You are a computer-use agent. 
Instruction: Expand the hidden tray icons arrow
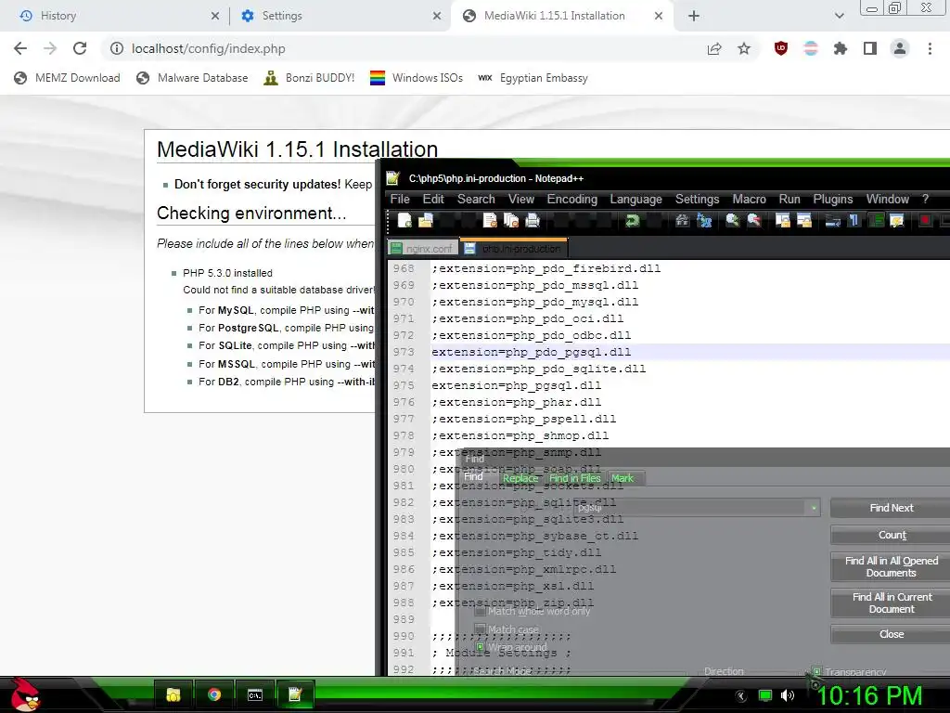click(741, 696)
